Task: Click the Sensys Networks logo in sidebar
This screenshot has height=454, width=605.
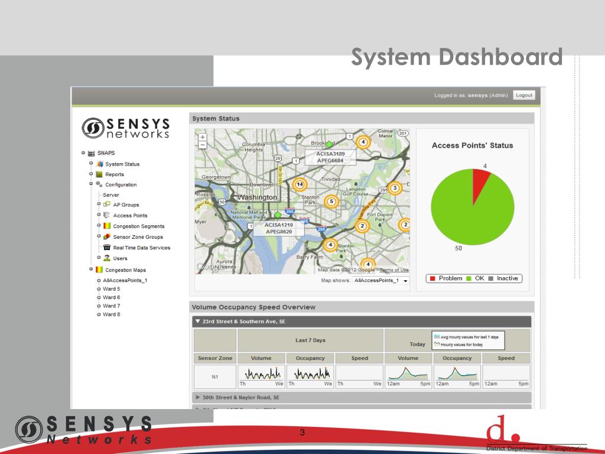Action: [126, 128]
